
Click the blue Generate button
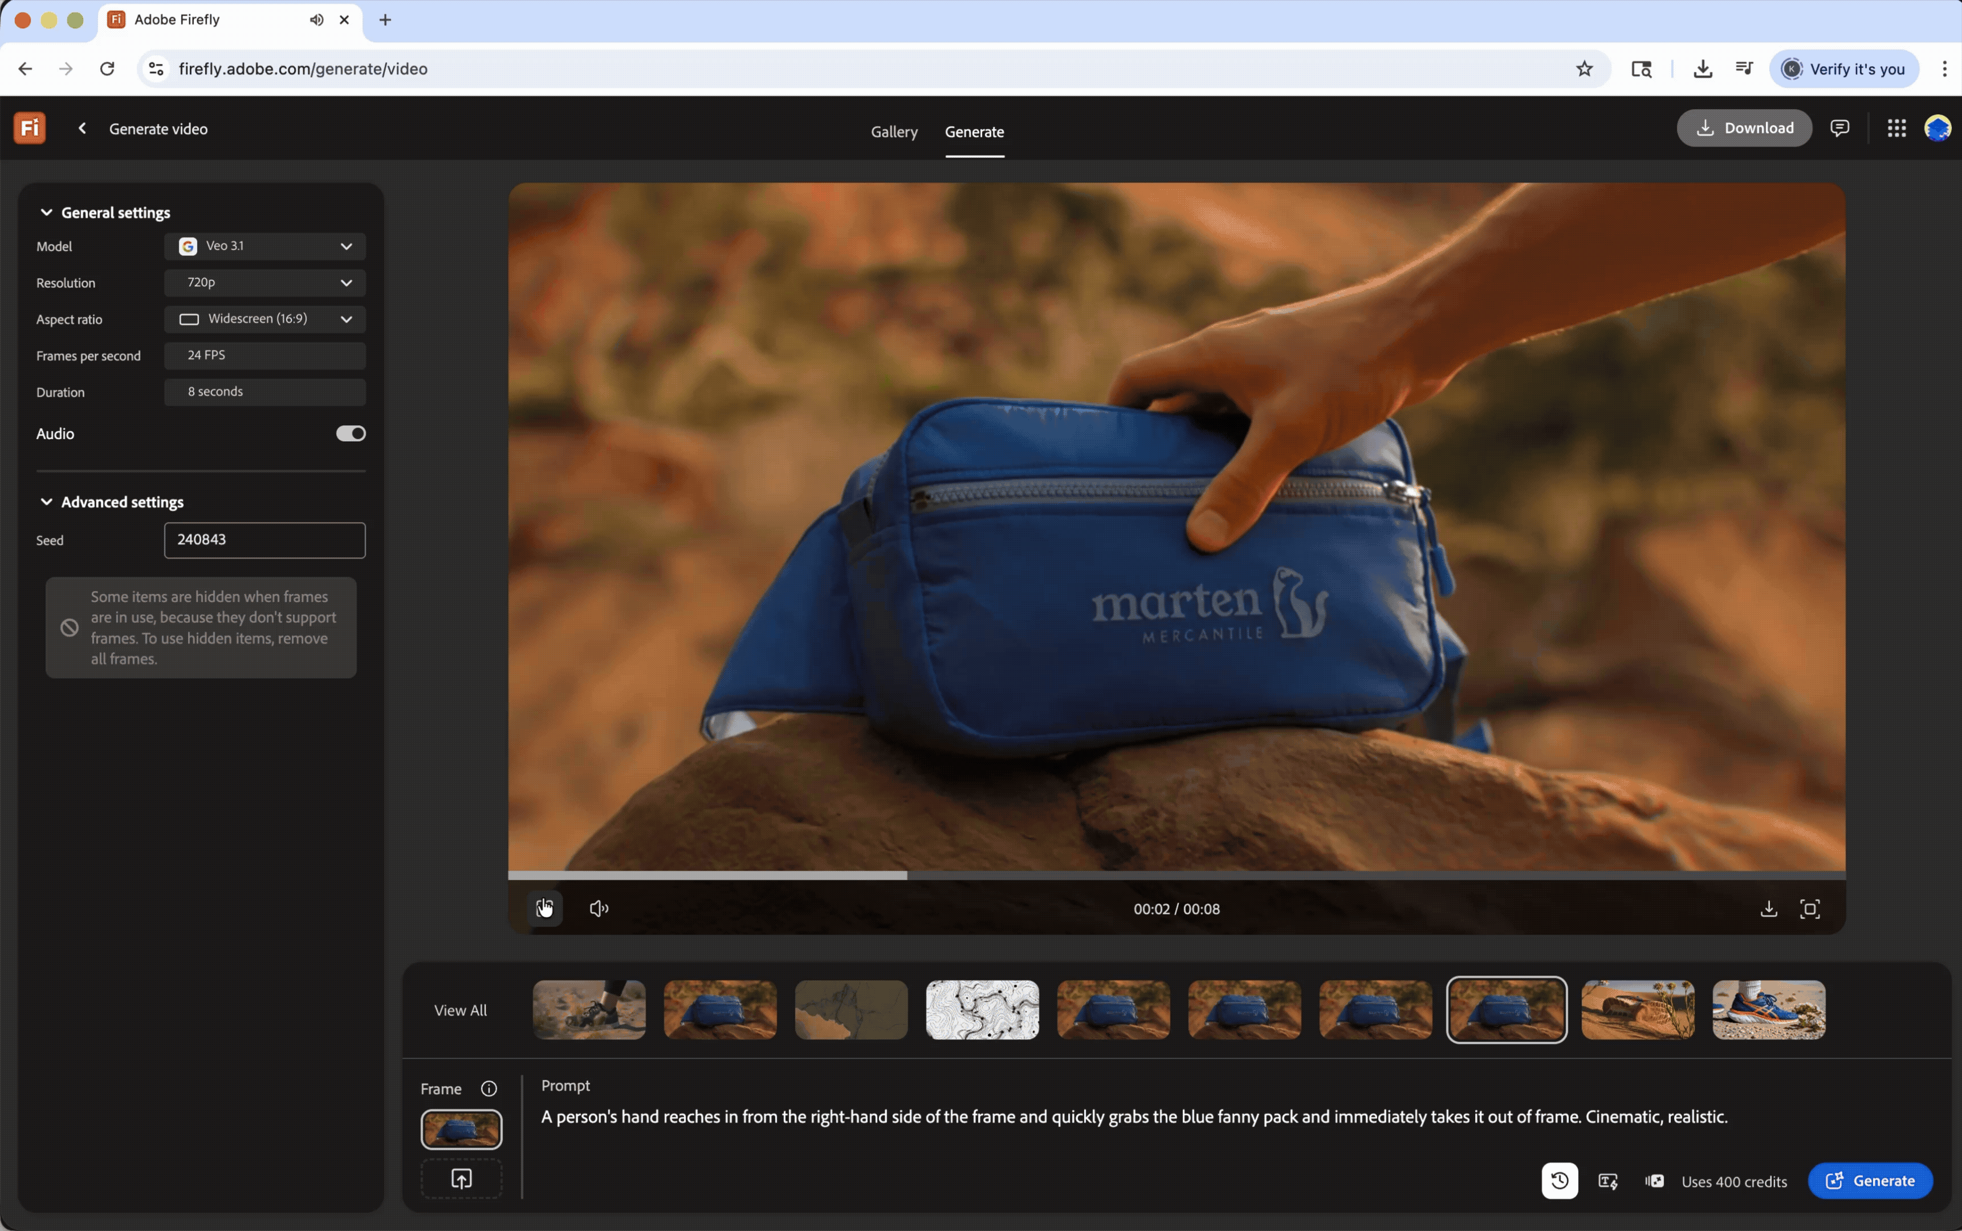(1869, 1180)
